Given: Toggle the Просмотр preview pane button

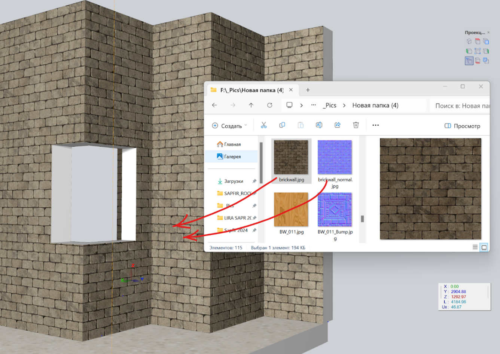Looking at the screenshot, I should [462, 126].
